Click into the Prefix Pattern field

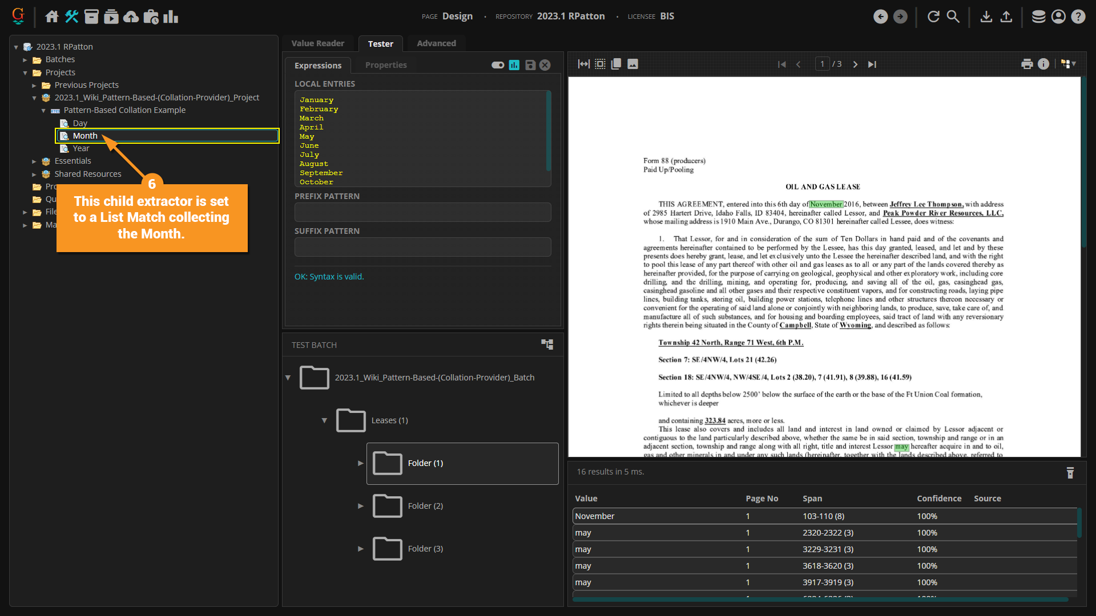[422, 212]
